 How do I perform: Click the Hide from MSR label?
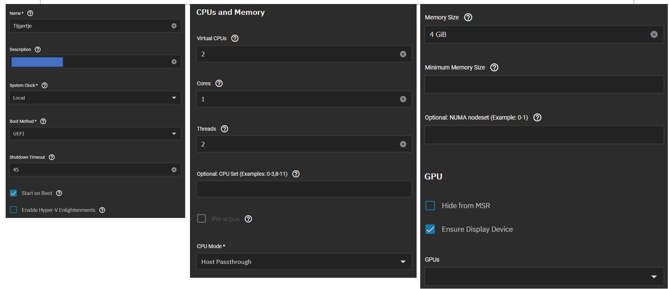466,206
